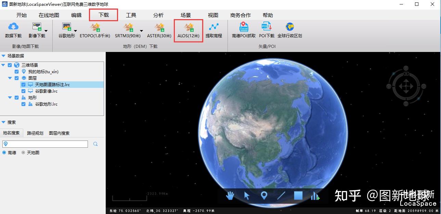
Task: Click the ASTER(30米) download icon
Action: point(159,27)
